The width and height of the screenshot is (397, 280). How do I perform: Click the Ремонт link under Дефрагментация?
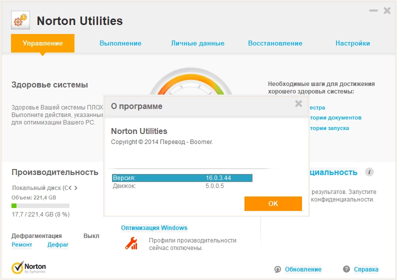coord(22,244)
